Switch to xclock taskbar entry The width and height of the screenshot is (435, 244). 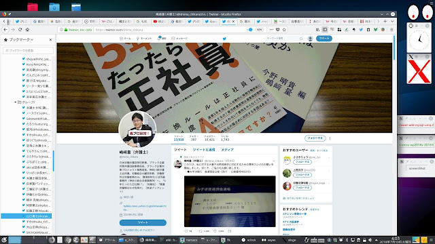coord(249,240)
